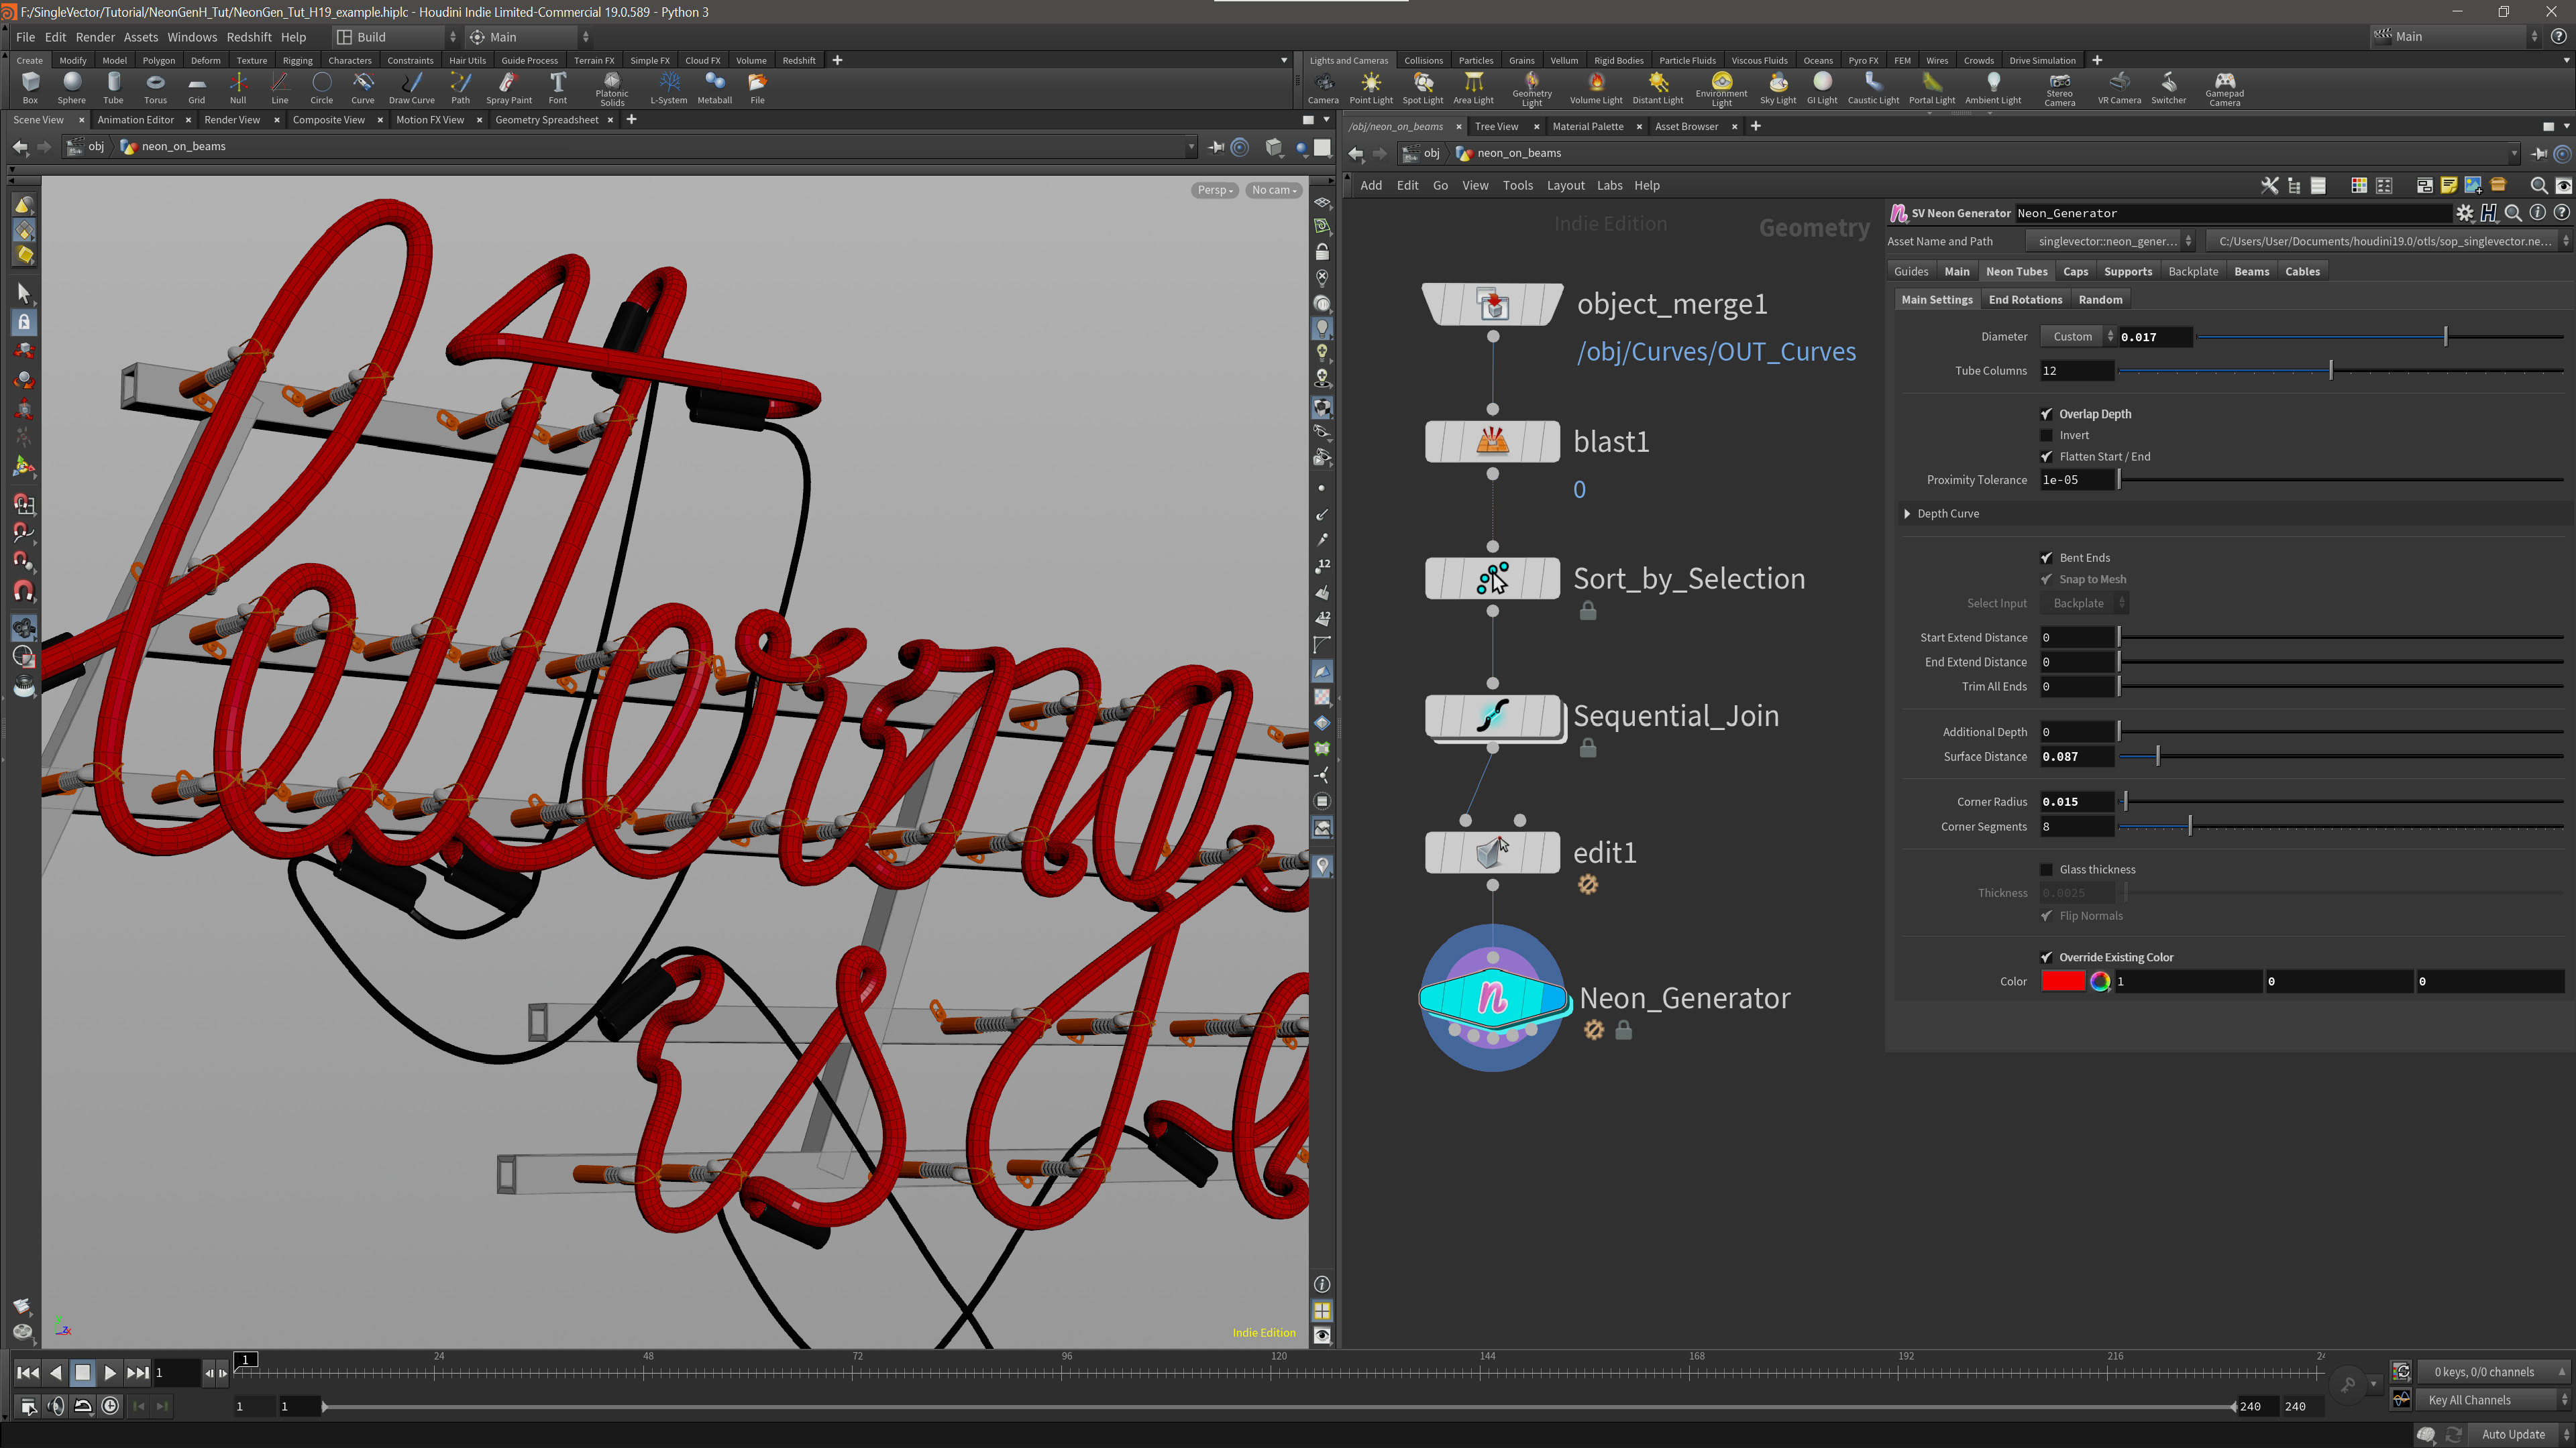
Task: Click the Tube Columns input field
Action: click(x=2076, y=371)
